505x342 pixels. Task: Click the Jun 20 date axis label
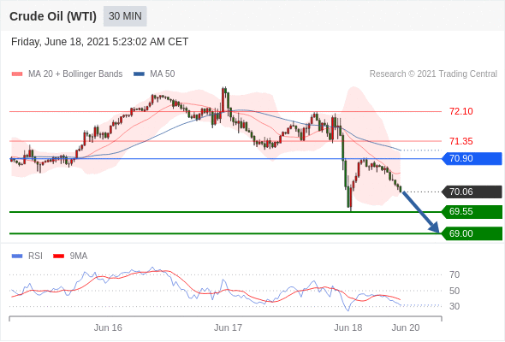pyautogui.click(x=406, y=327)
